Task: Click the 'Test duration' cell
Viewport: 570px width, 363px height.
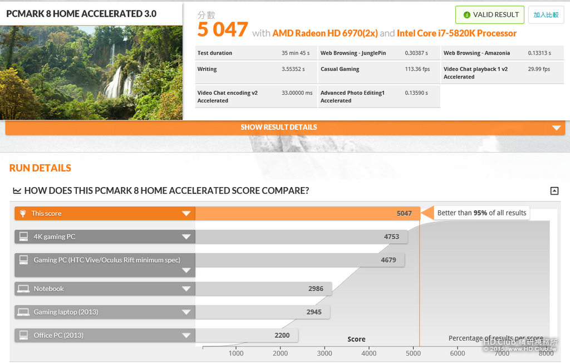Action: pos(256,53)
